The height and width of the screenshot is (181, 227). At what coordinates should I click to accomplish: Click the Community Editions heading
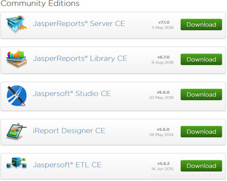[40, 3]
